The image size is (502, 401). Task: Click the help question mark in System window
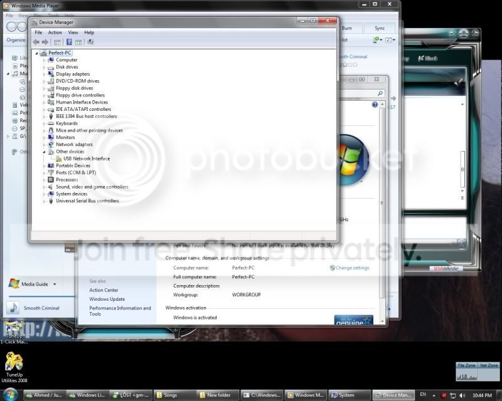tap(375, 105)
